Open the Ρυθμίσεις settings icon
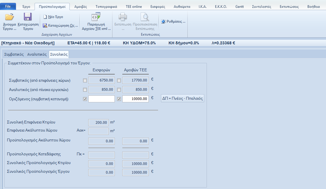The height and width of the screenshot is (189, 326). click(x=163, y=21)
